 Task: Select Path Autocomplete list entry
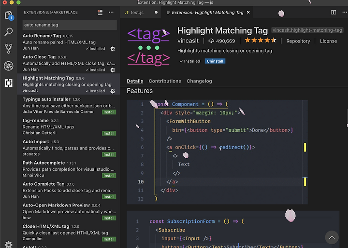pos(69,169)
